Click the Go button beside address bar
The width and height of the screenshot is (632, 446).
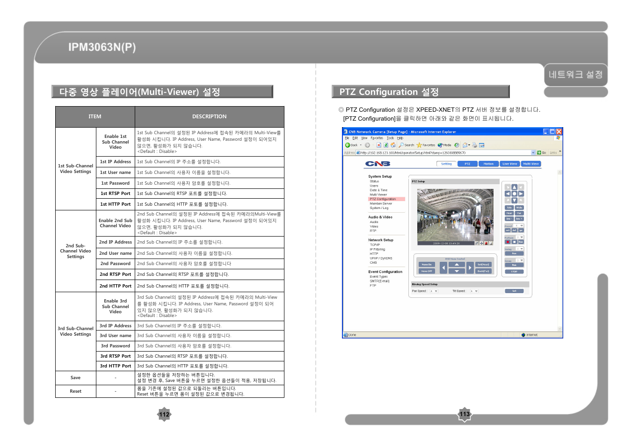(541, 153)
